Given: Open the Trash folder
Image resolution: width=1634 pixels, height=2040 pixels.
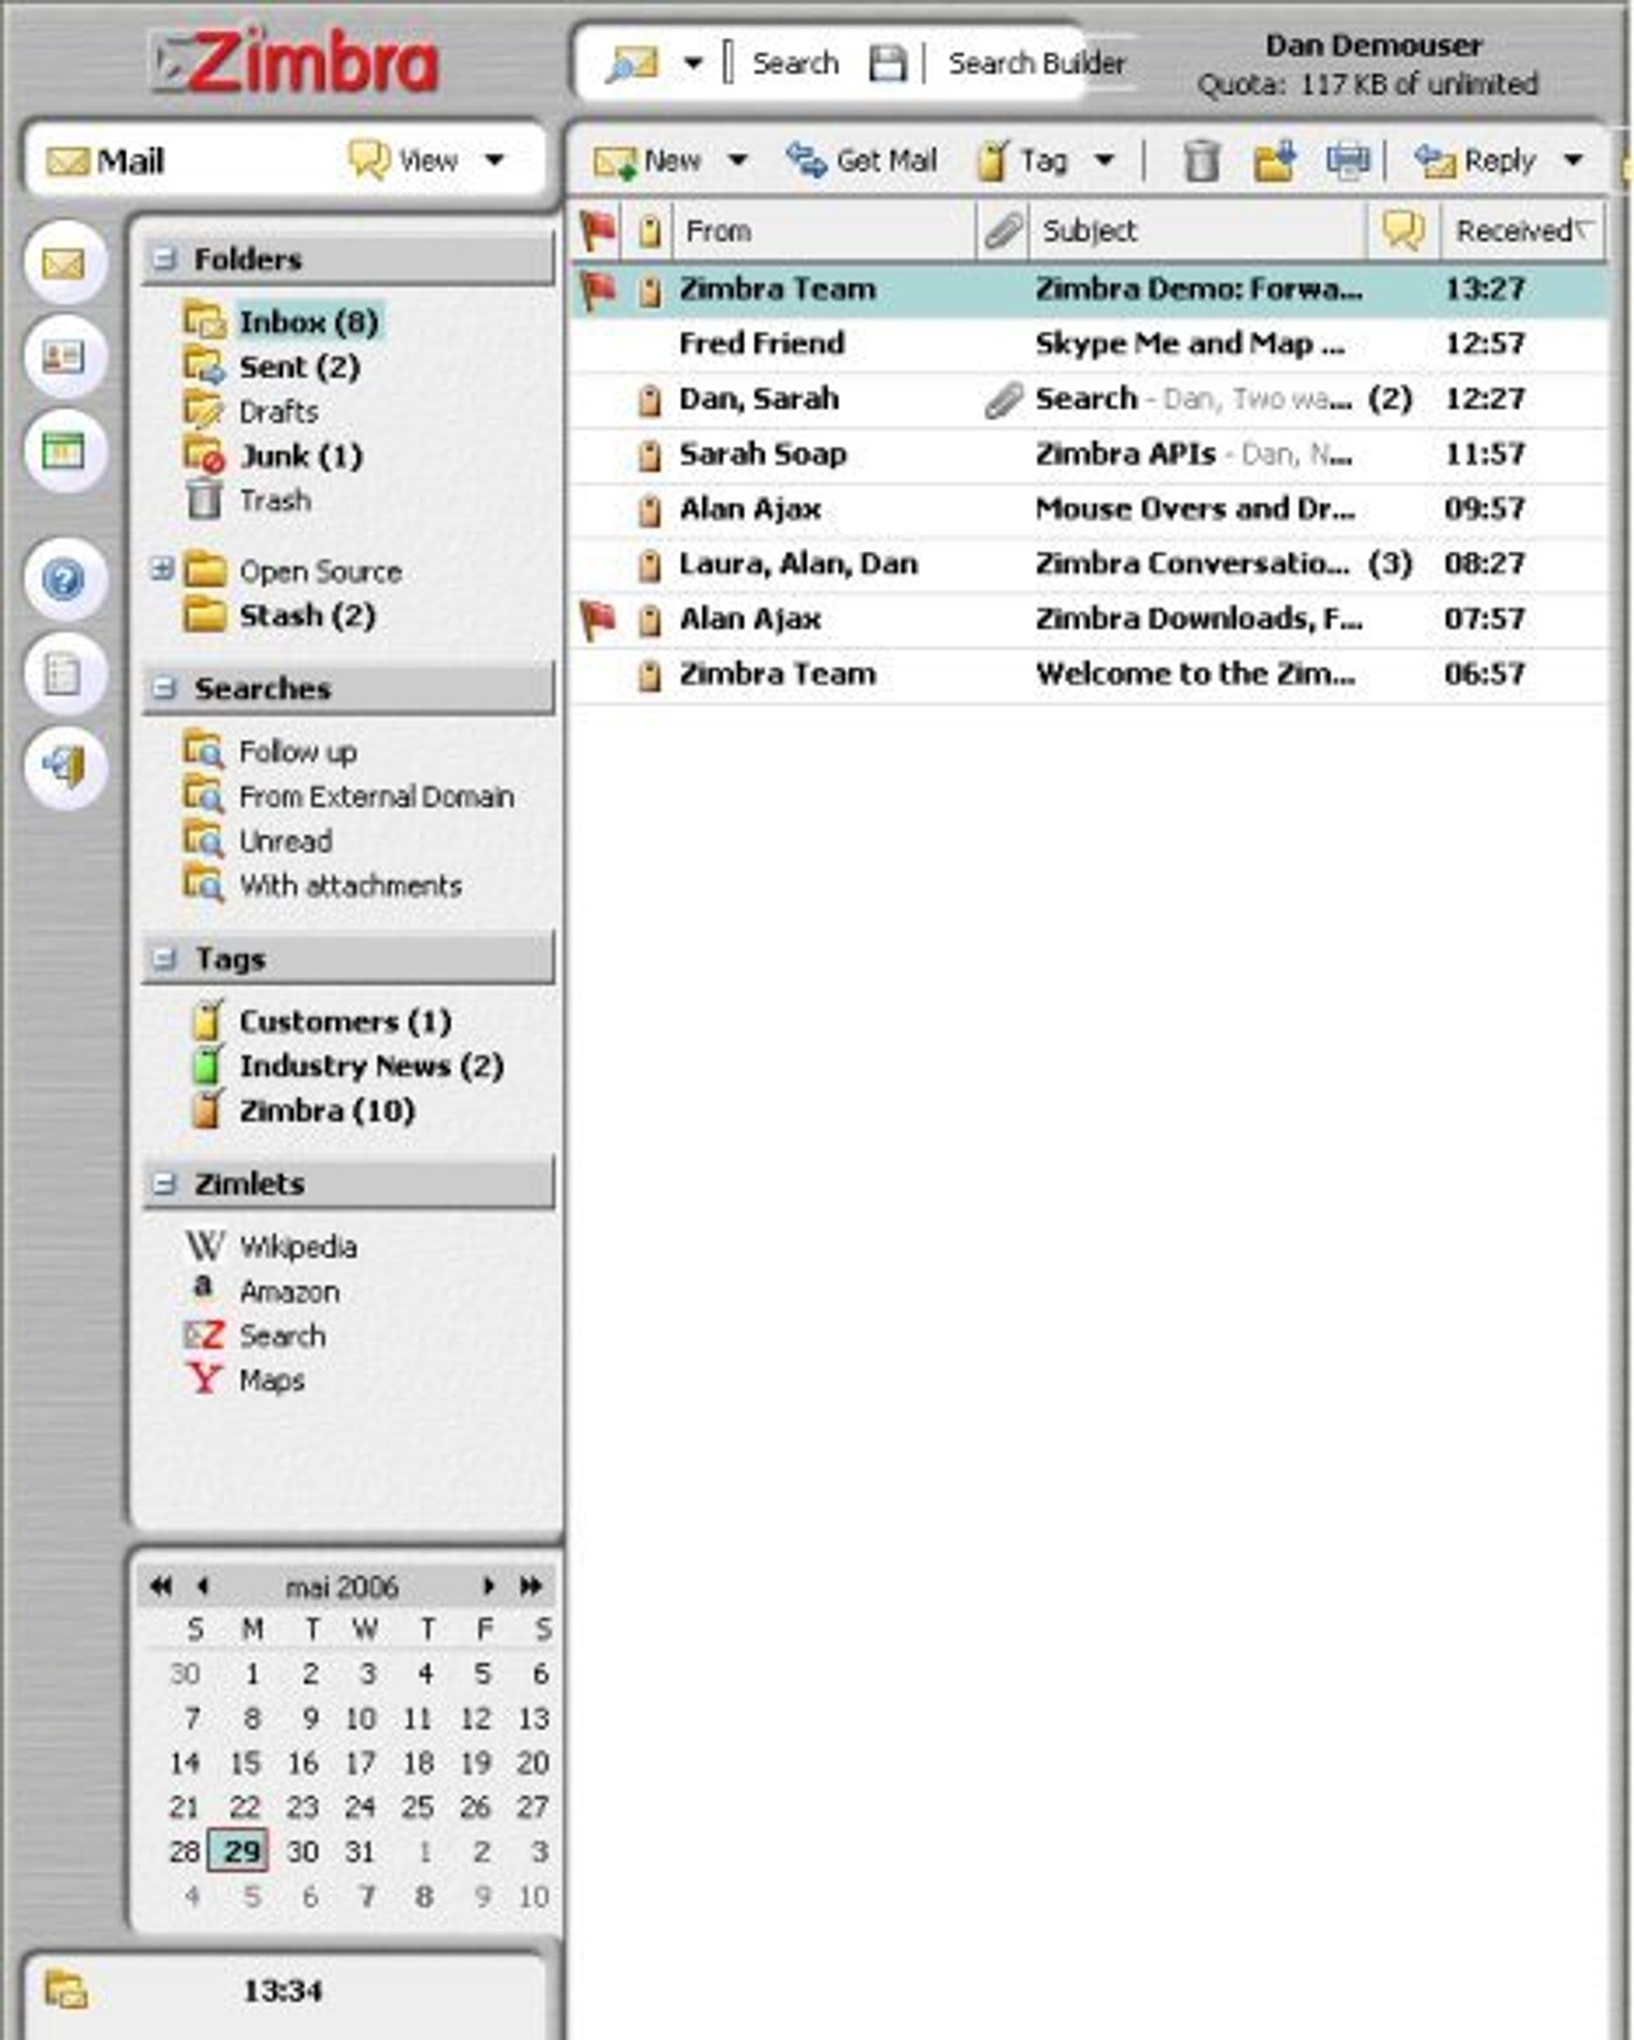Looking at the screenshot, I should [248, 499].
